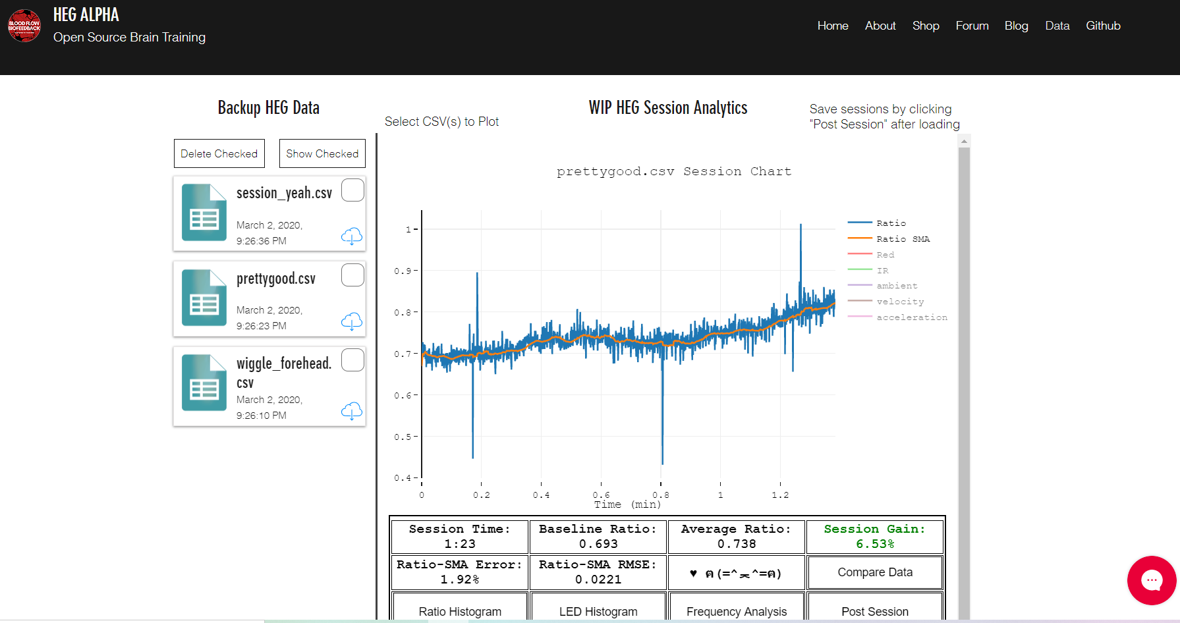Click the spreadsheet icon for session_yeah.csv
This screenshot has height=623, width=1180.
[x=204, y=213]
